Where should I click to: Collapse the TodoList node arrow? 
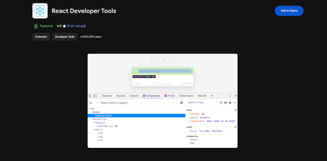94,123
